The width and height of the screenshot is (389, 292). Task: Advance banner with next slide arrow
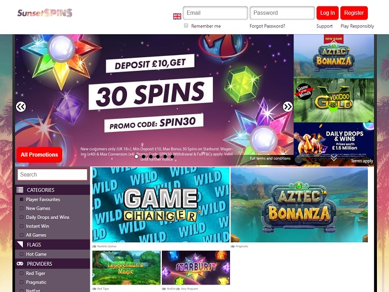pyautogui.click(x=288, y=107)
